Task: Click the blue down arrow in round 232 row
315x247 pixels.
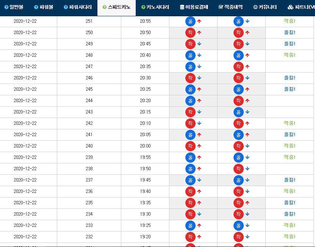Action: coord(247,237)
